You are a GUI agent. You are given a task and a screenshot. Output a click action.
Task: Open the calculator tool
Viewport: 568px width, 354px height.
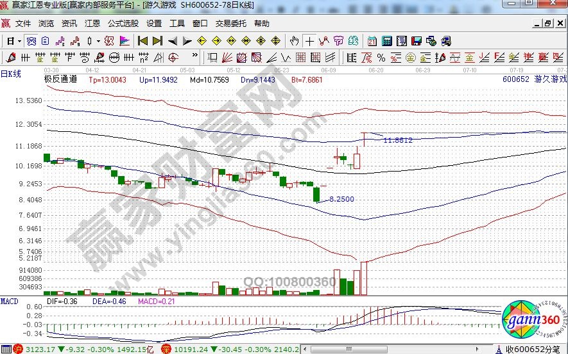pyautogui.click(x=387, y=41)
